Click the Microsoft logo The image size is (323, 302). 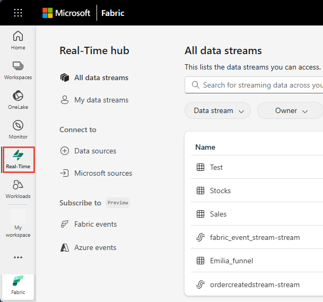pos(66,13)
